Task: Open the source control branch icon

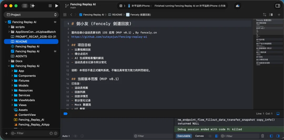Action: (67, 6)
